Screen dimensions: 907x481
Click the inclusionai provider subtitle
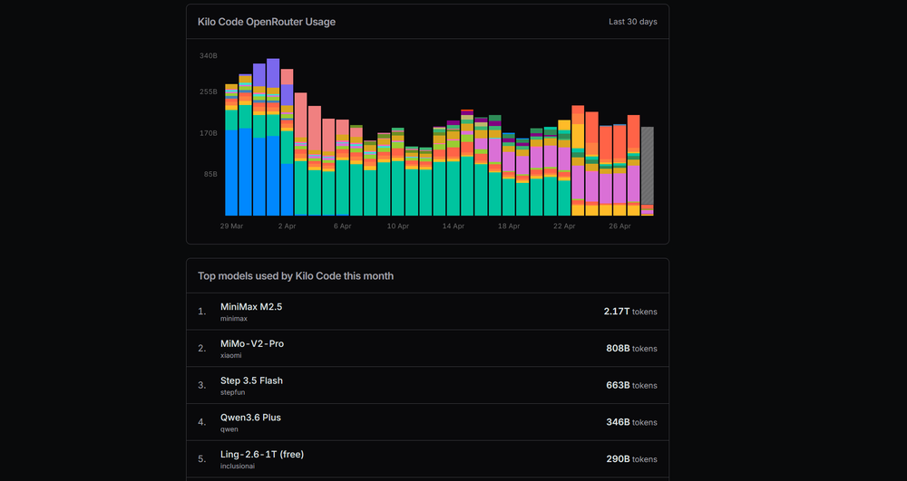[237, 467]
